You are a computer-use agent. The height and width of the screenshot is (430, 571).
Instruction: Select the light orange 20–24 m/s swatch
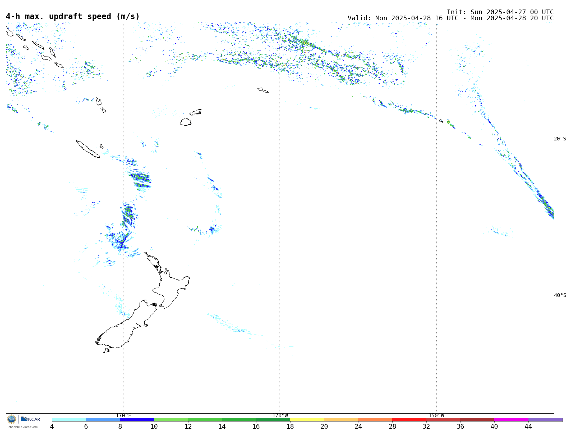pos(341,420)
